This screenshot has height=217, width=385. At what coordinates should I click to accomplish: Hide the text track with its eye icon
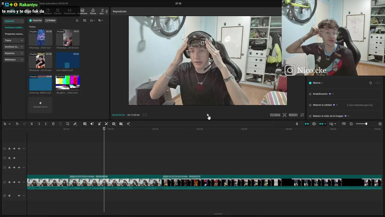(x=14, y=158)
